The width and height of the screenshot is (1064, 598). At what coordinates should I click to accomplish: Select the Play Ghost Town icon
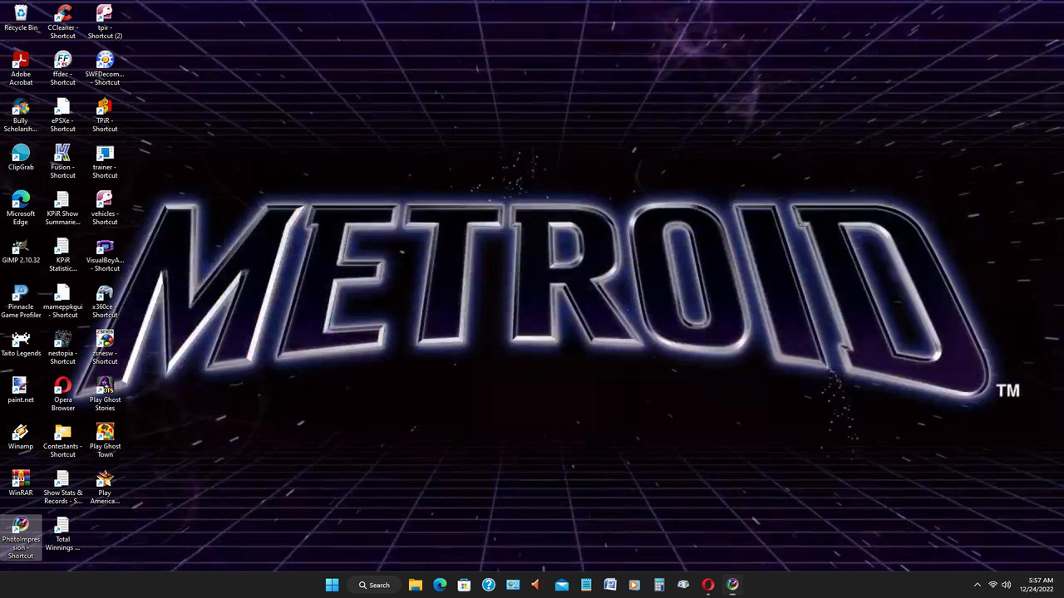click(105, 440)
